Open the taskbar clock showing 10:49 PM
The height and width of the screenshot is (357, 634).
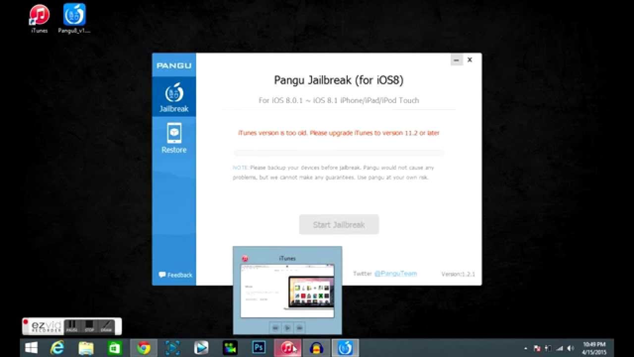(594, 348)
